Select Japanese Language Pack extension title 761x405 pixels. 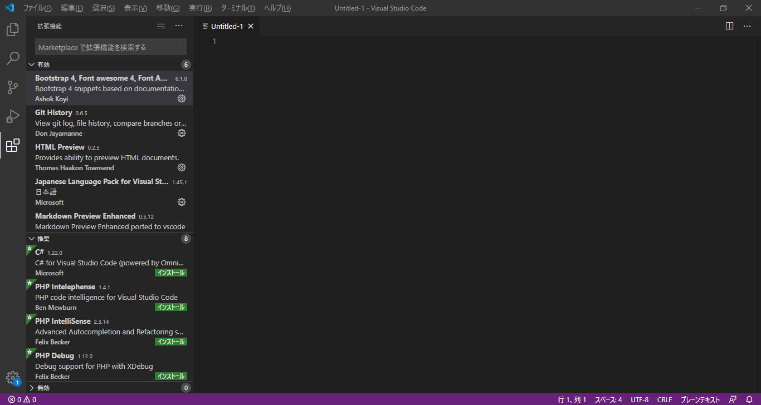(x=102, y=181)
